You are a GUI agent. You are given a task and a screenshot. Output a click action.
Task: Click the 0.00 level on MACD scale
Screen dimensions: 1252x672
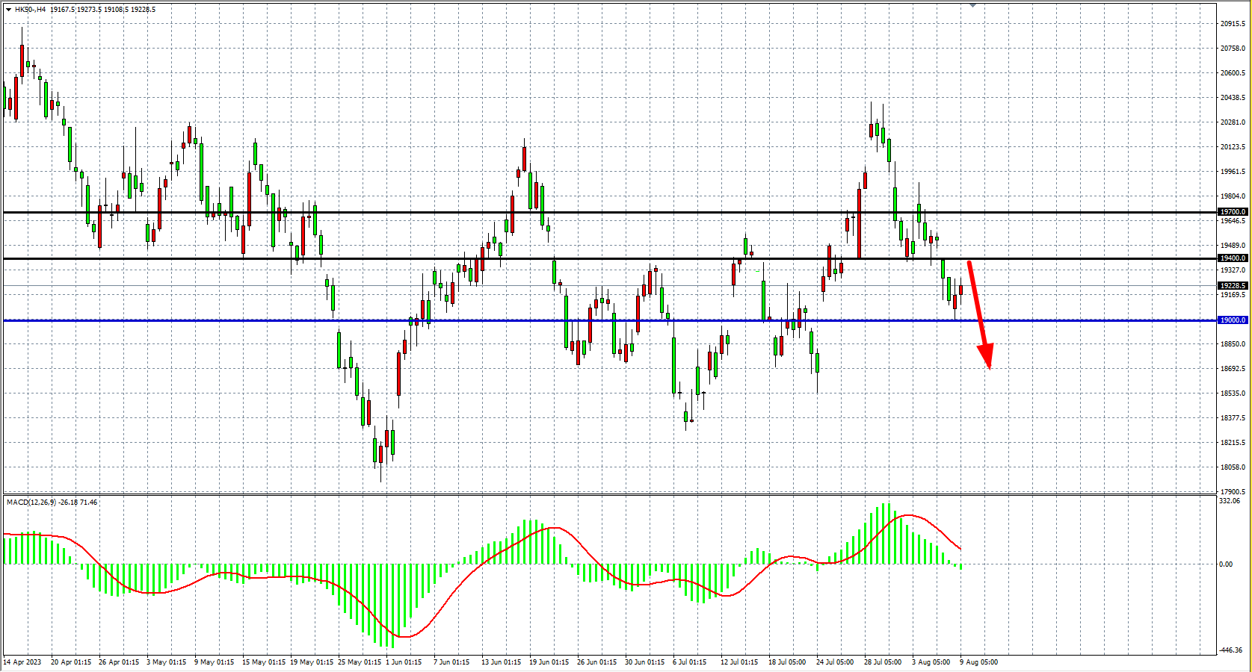pyautogui.click(x=1226, y=564)
